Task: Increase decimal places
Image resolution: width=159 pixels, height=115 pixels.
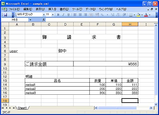Action: (113, 15)
